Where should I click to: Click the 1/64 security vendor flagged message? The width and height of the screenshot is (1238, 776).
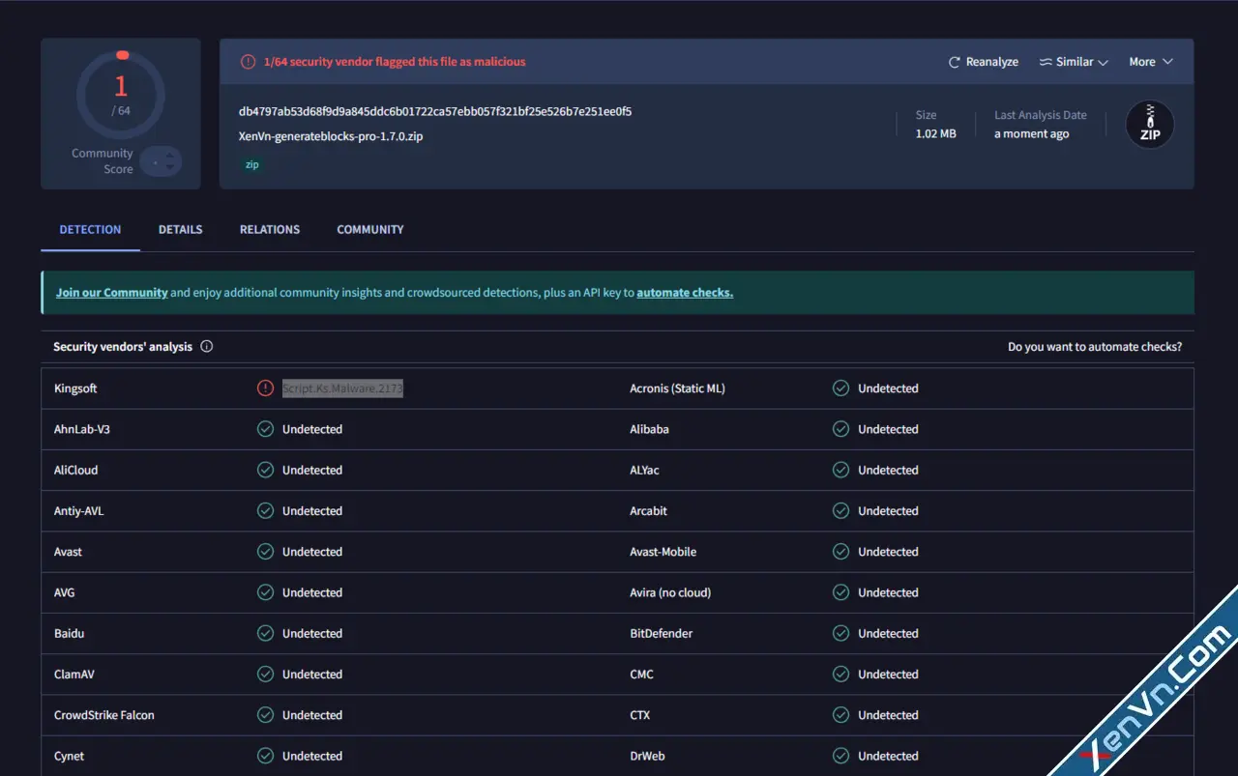[x=395, y=62]
